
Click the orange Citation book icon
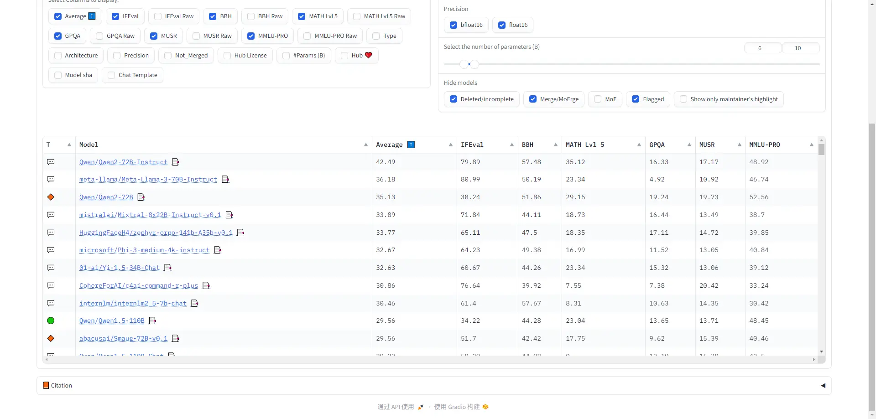pos(46,385)
